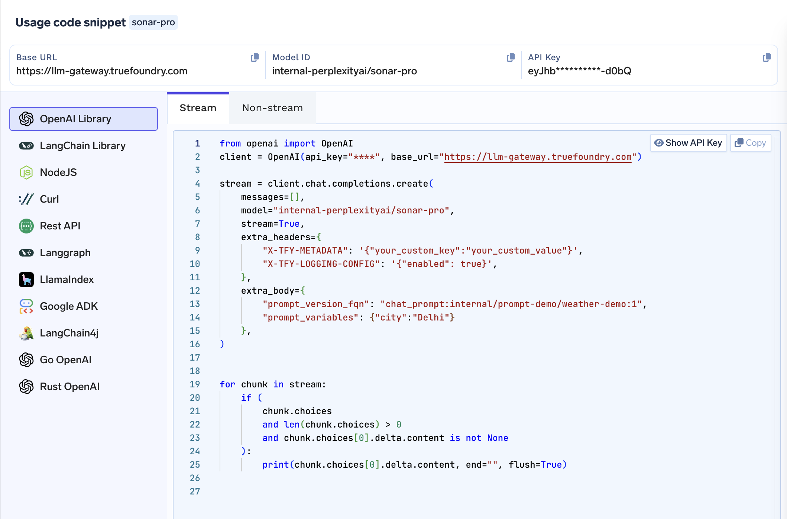Click the 'from openai import OpenAI' line
The image size is (787, 519).
286,144
